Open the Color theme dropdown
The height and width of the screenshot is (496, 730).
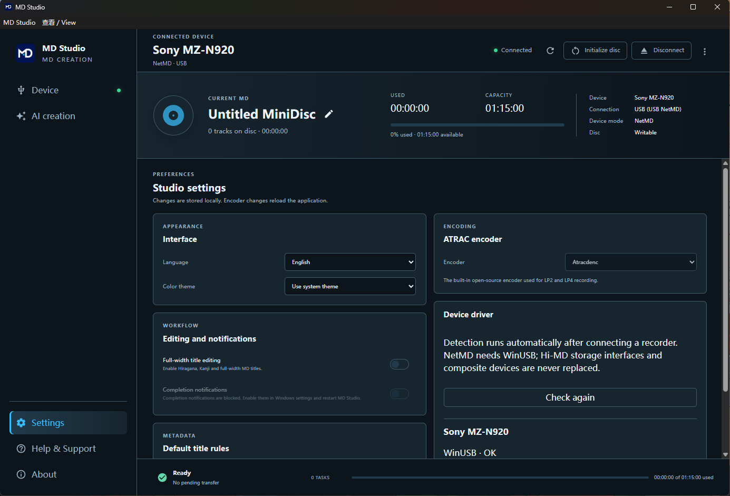pyautogui.click(x=350, y=286)
